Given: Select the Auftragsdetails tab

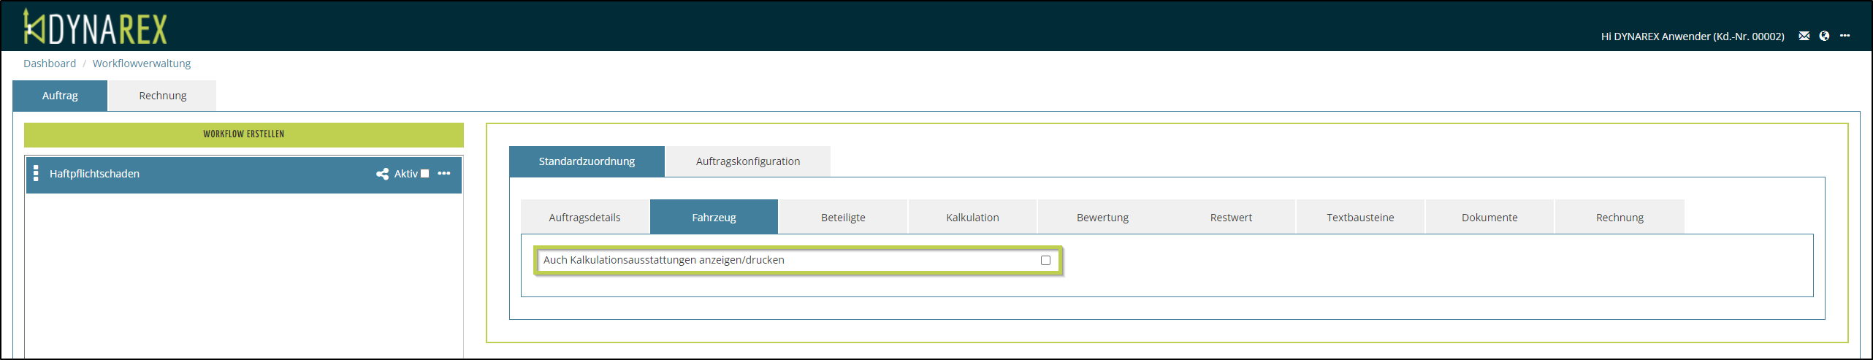Looking at the screenshot, I should [x=584, y=218].
